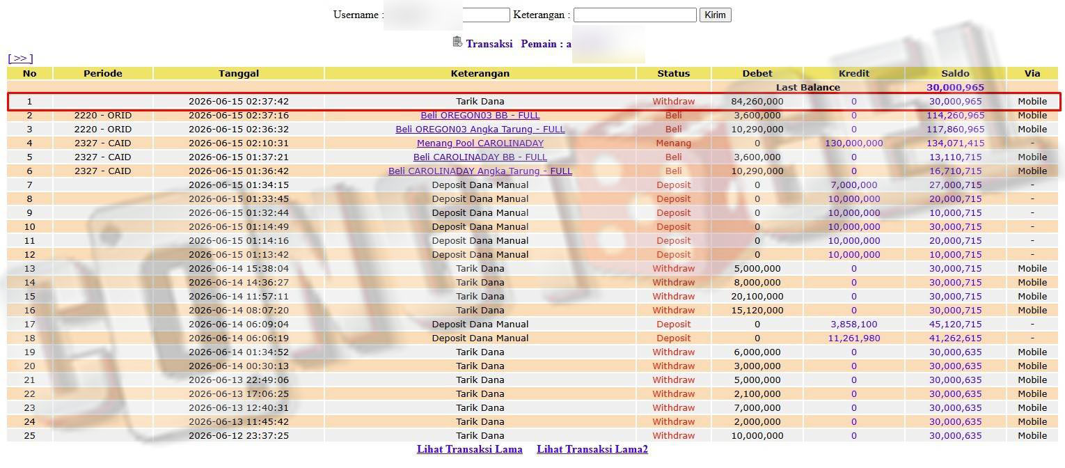Click the Transaksi heading link

tap(489, 43)
